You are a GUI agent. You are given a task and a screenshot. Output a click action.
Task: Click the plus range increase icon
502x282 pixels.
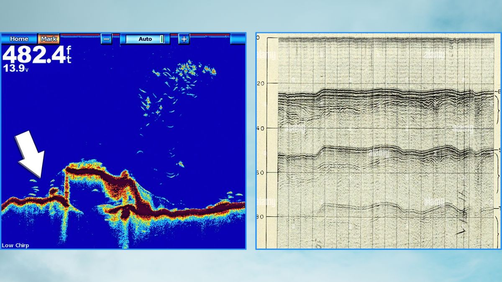[184, 39]
